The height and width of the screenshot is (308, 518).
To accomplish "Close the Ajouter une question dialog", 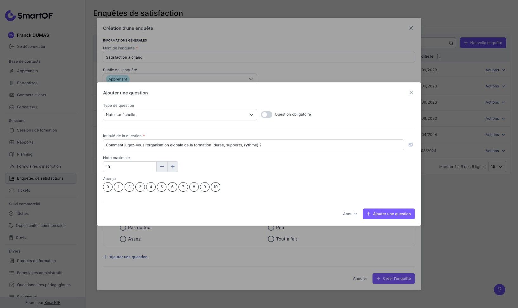I will click(x=411, y=93).
